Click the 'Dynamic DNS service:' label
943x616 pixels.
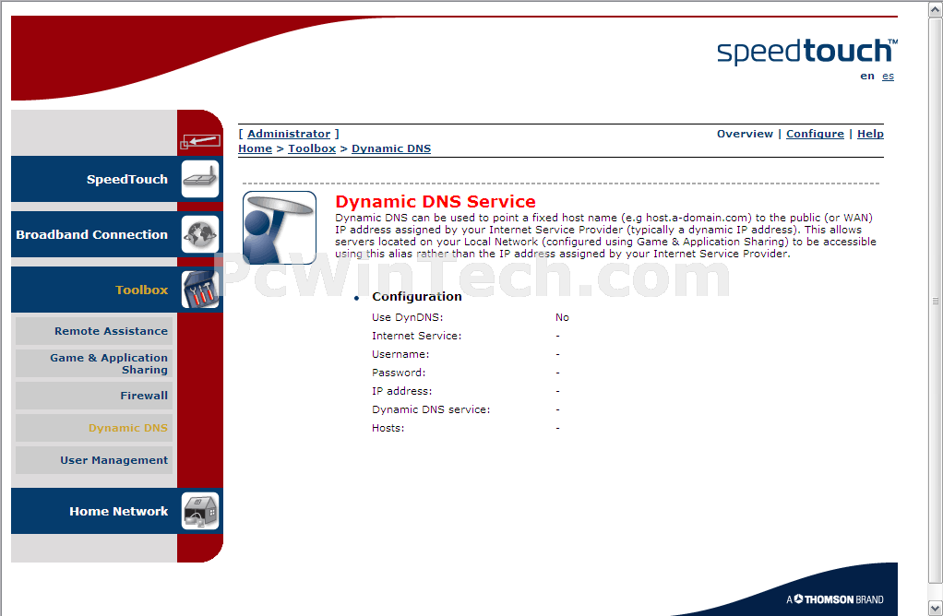pos(431,409)
